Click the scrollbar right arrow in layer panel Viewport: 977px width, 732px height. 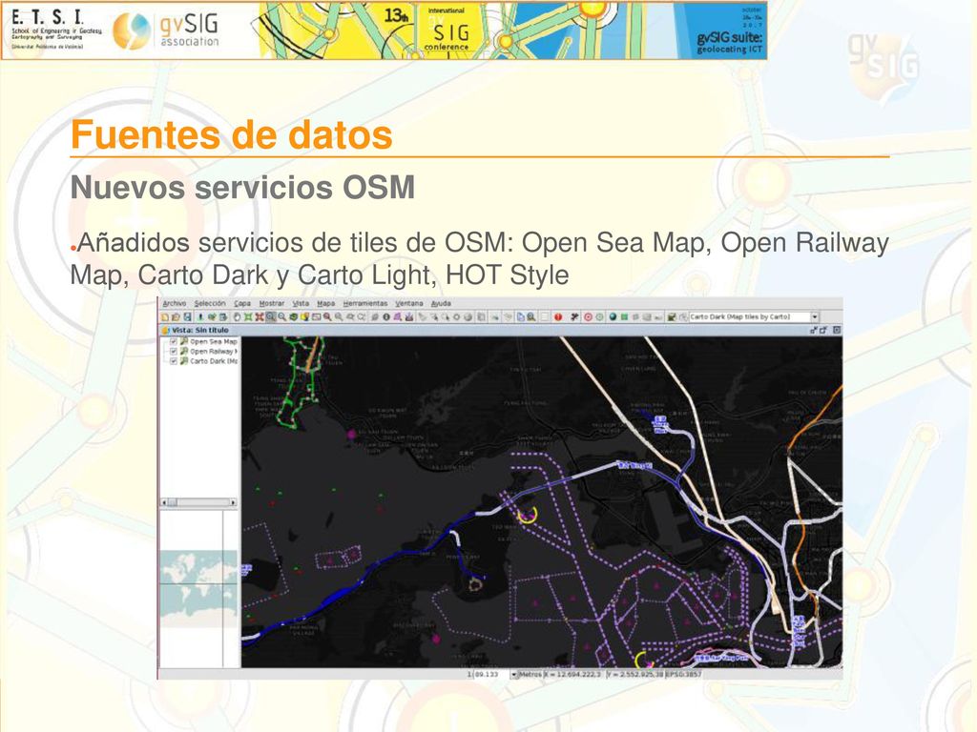click(234, 502)
